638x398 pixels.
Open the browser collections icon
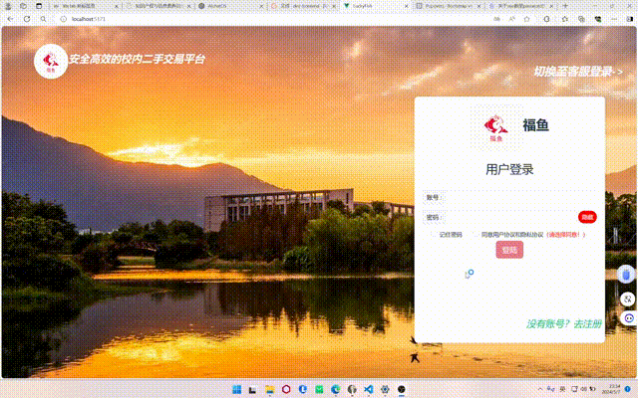(581, 19)
